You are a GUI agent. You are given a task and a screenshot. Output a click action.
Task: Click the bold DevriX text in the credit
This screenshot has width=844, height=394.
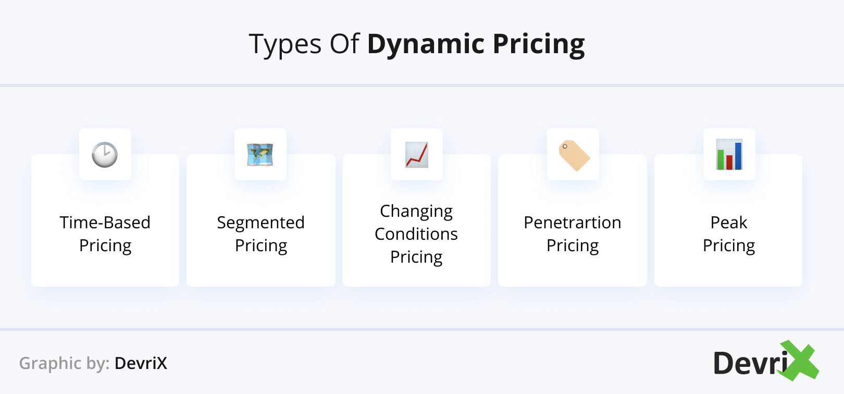[x=141, y=363]
